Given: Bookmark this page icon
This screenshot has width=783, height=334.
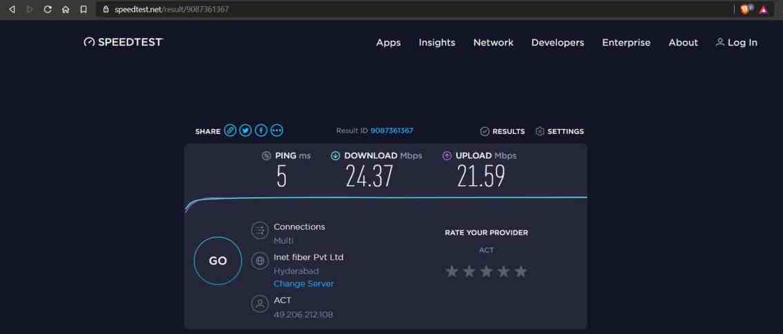Looking at the screenshot, I should point(84,9).
